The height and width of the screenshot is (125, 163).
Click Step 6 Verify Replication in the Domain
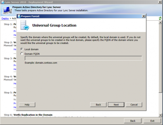[33, 115]
